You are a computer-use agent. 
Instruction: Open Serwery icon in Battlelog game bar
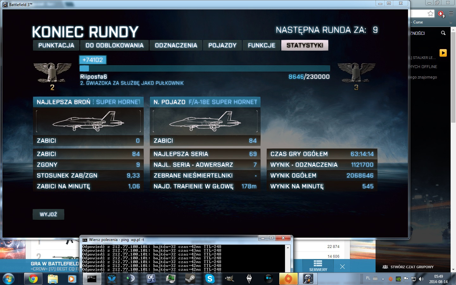(x=318, y=266)
